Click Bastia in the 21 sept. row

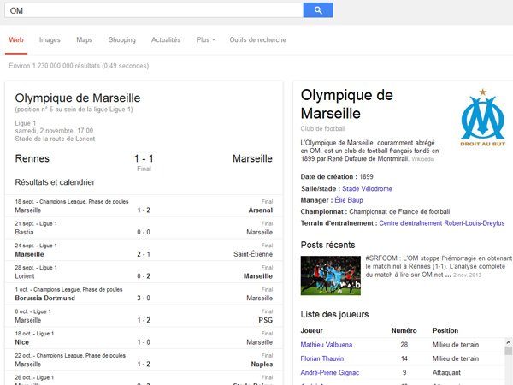[24, 232]
